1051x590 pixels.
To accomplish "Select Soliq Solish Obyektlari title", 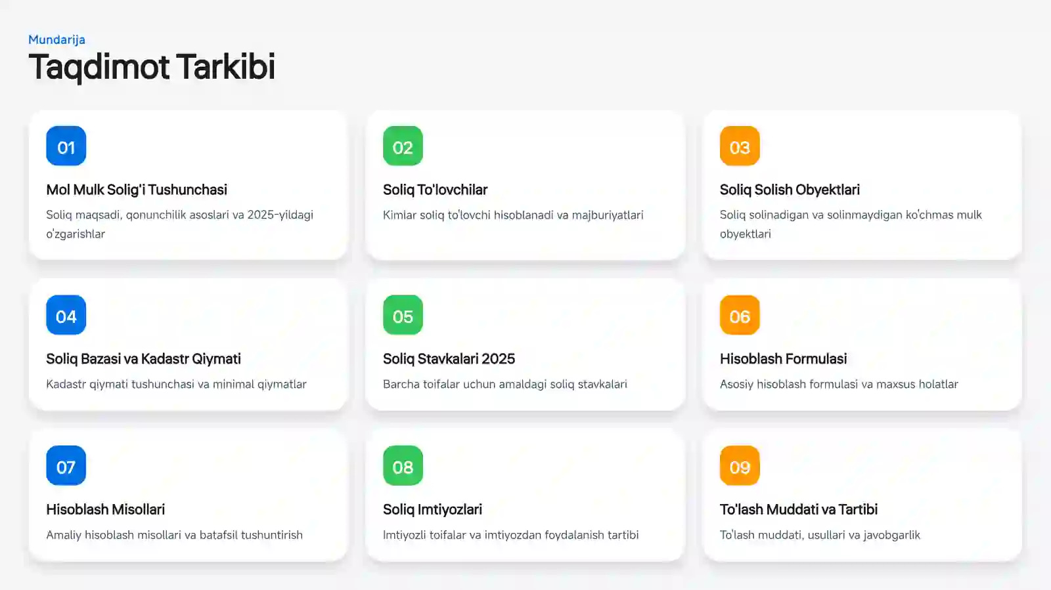I will (x=790, y=190).
